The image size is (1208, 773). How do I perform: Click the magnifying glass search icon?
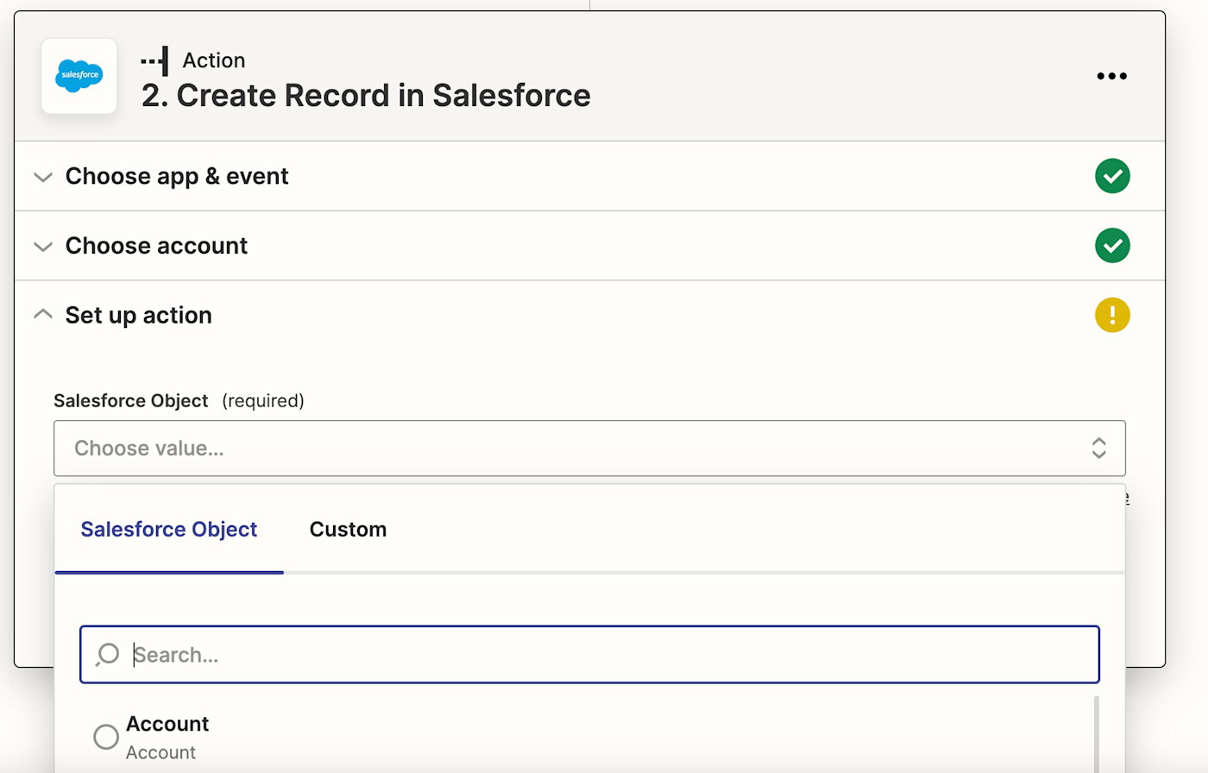point(108,655)
